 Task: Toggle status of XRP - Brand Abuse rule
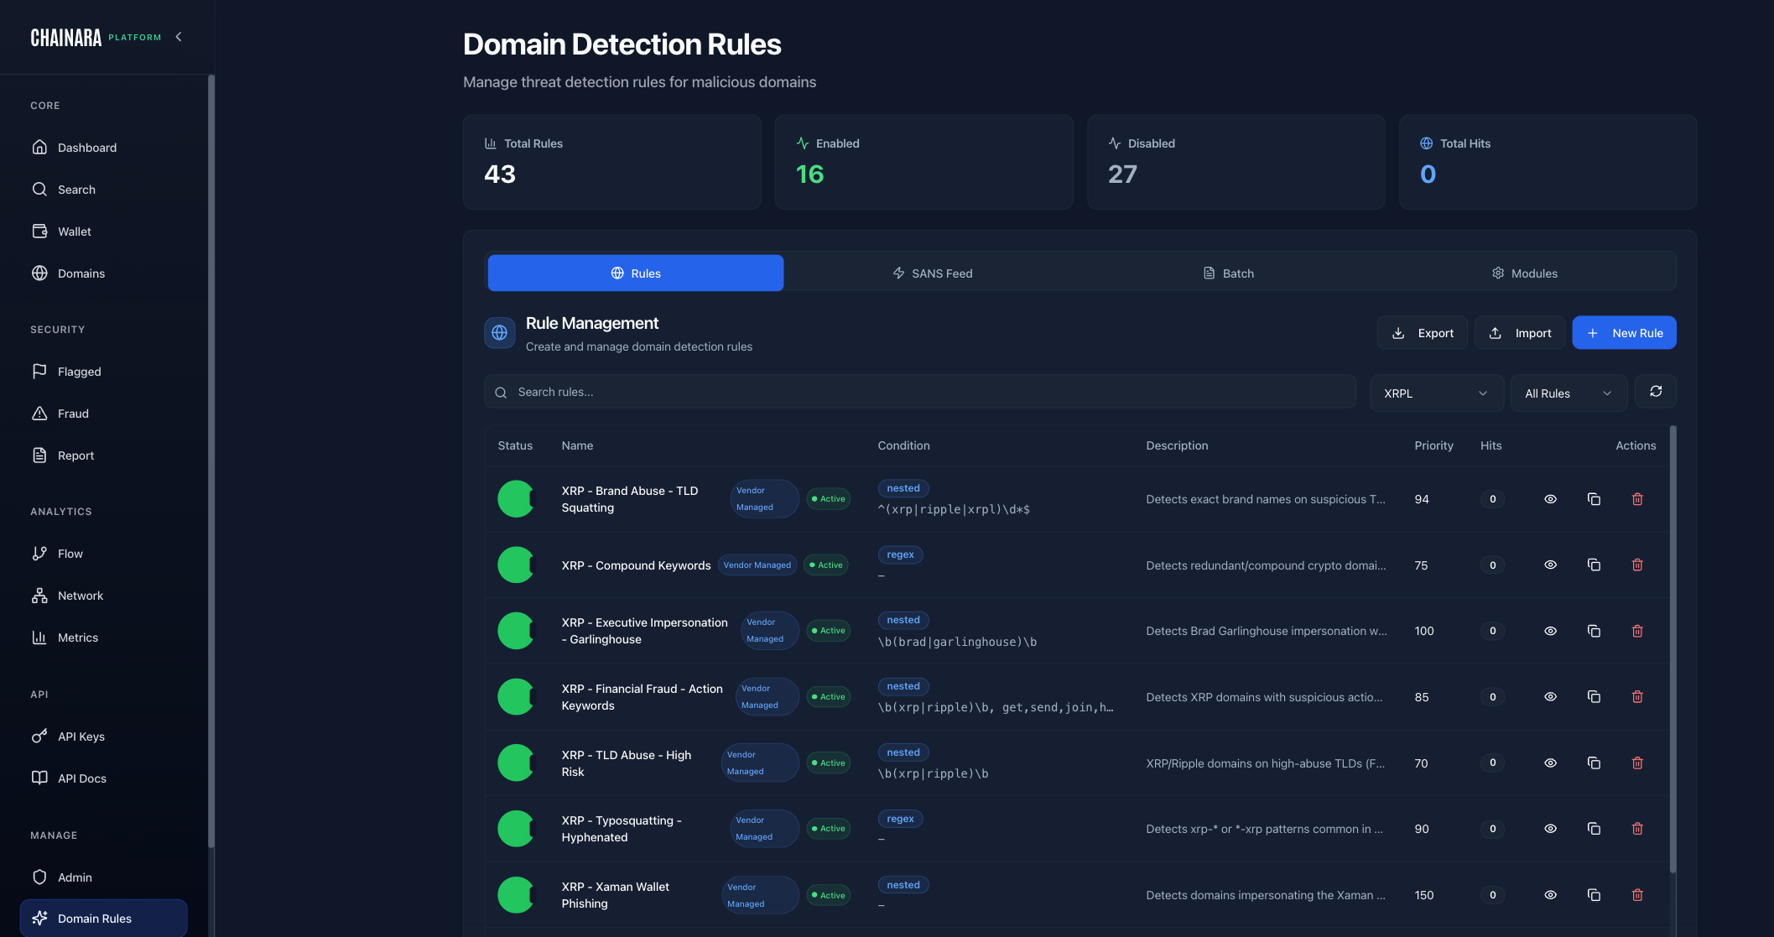pyautogui.click(x=516, y=499)
